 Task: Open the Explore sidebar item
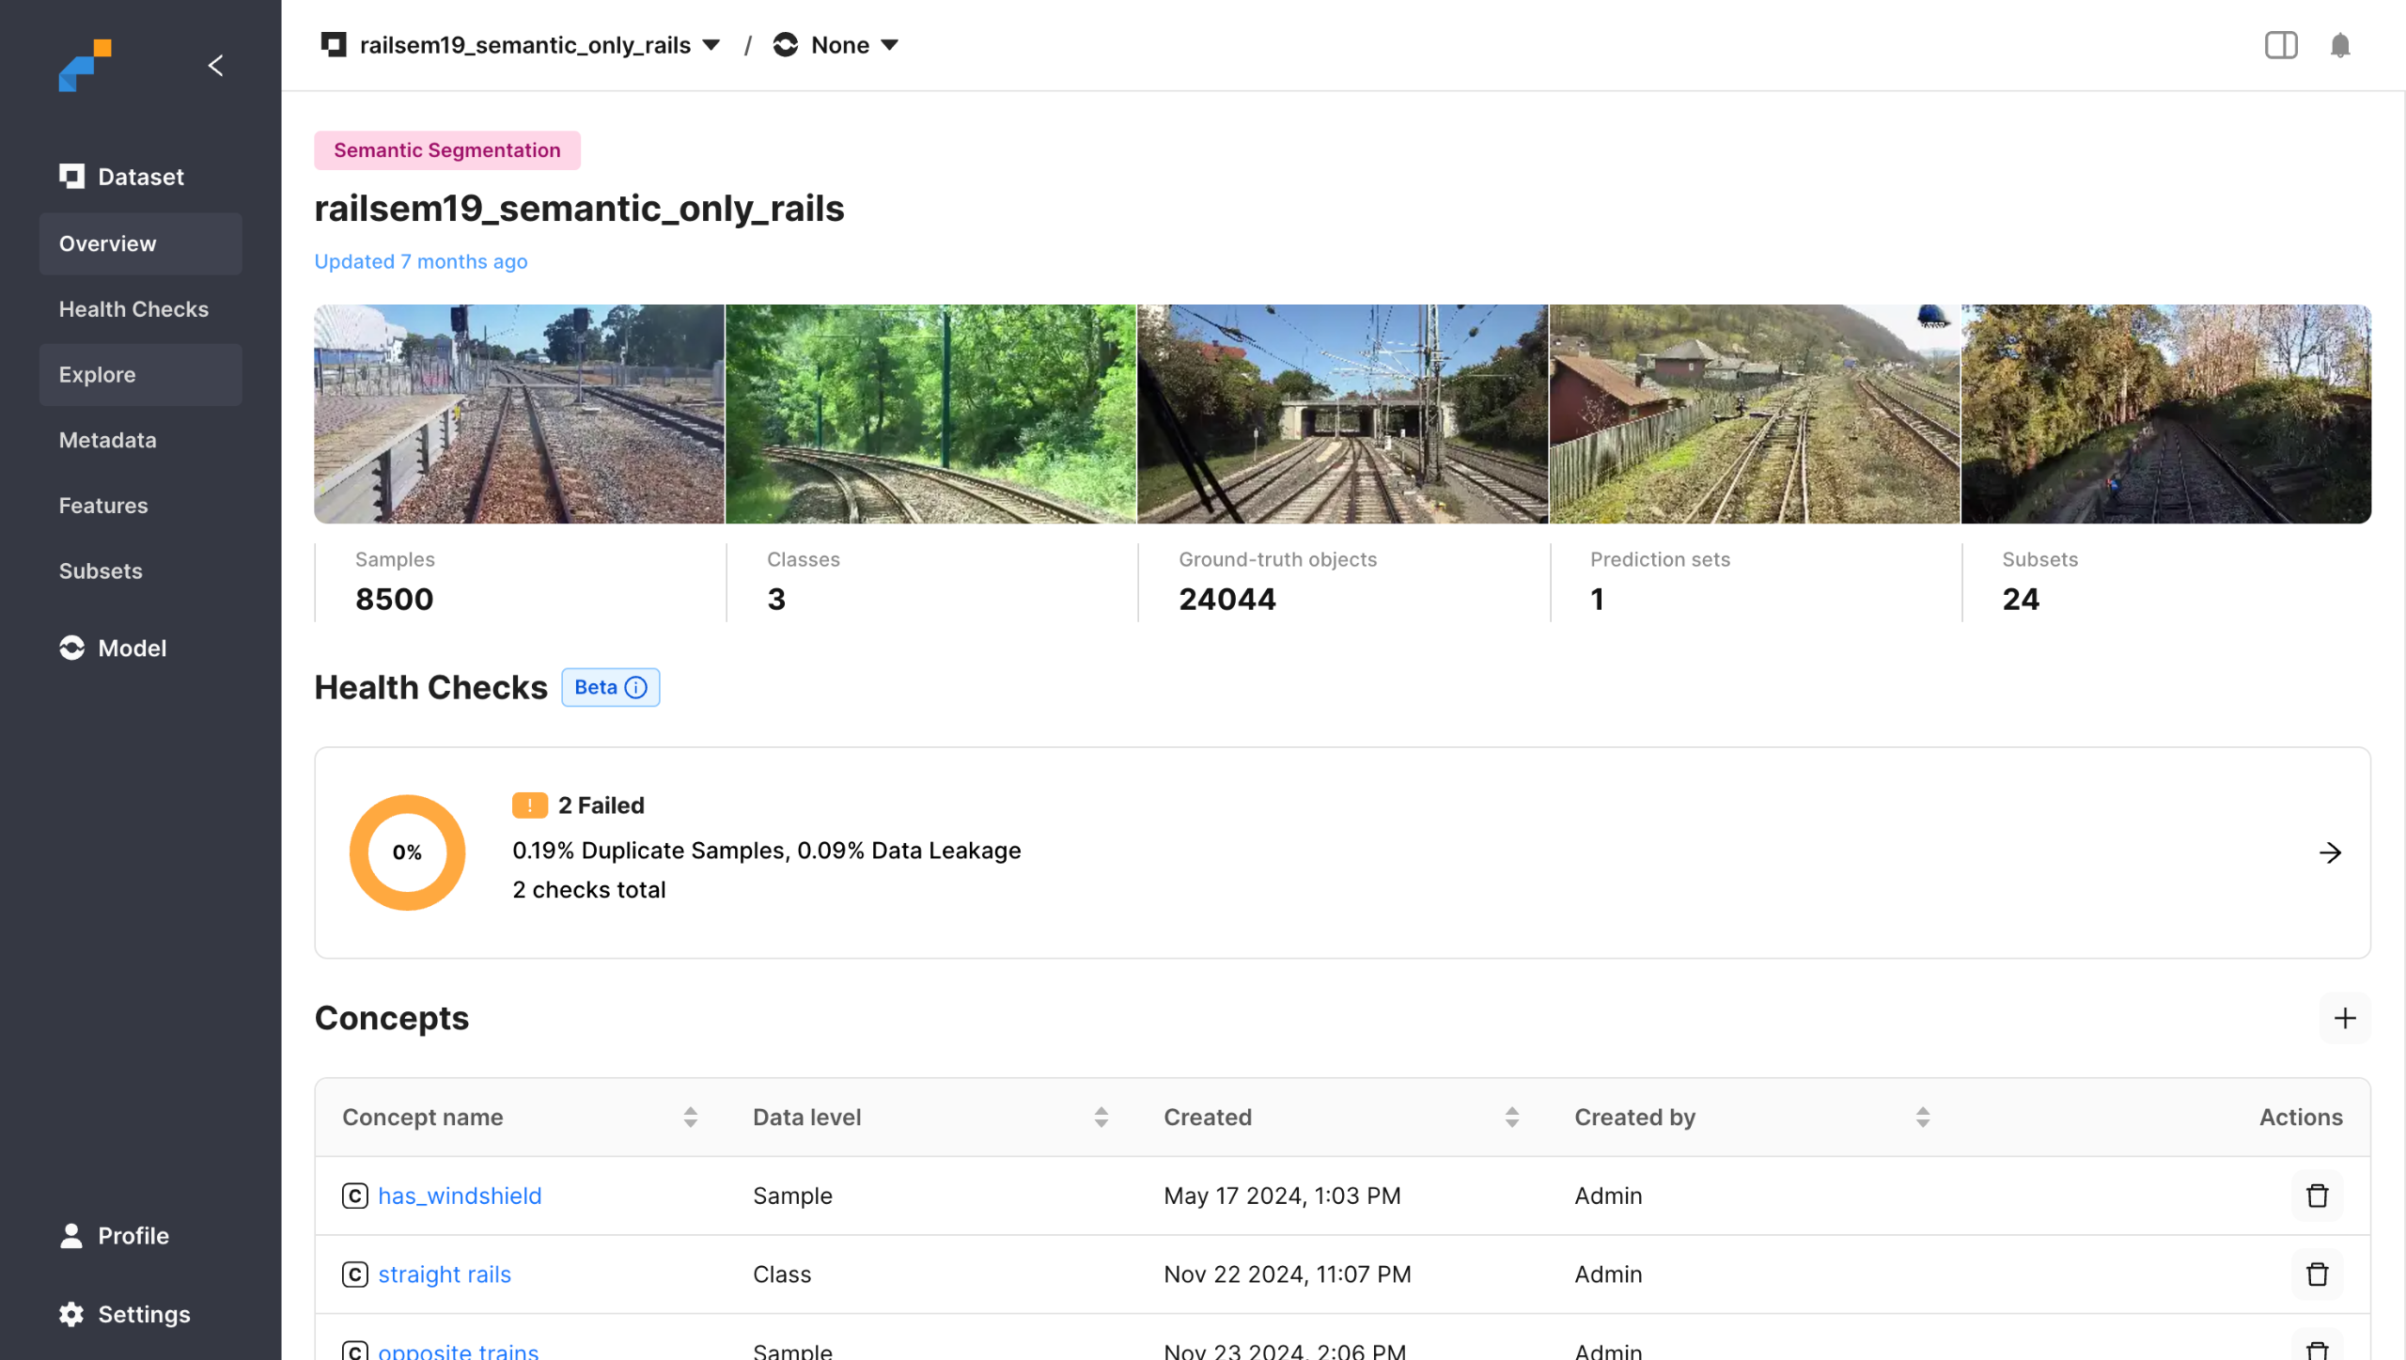pyautogui.click(x=97, y=374)
